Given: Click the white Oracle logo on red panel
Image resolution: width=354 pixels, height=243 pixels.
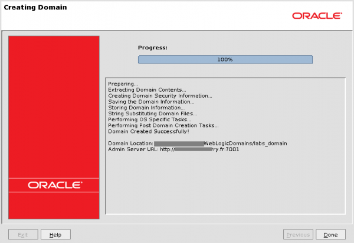Looking at the screenshot, I should click(55, 185).
